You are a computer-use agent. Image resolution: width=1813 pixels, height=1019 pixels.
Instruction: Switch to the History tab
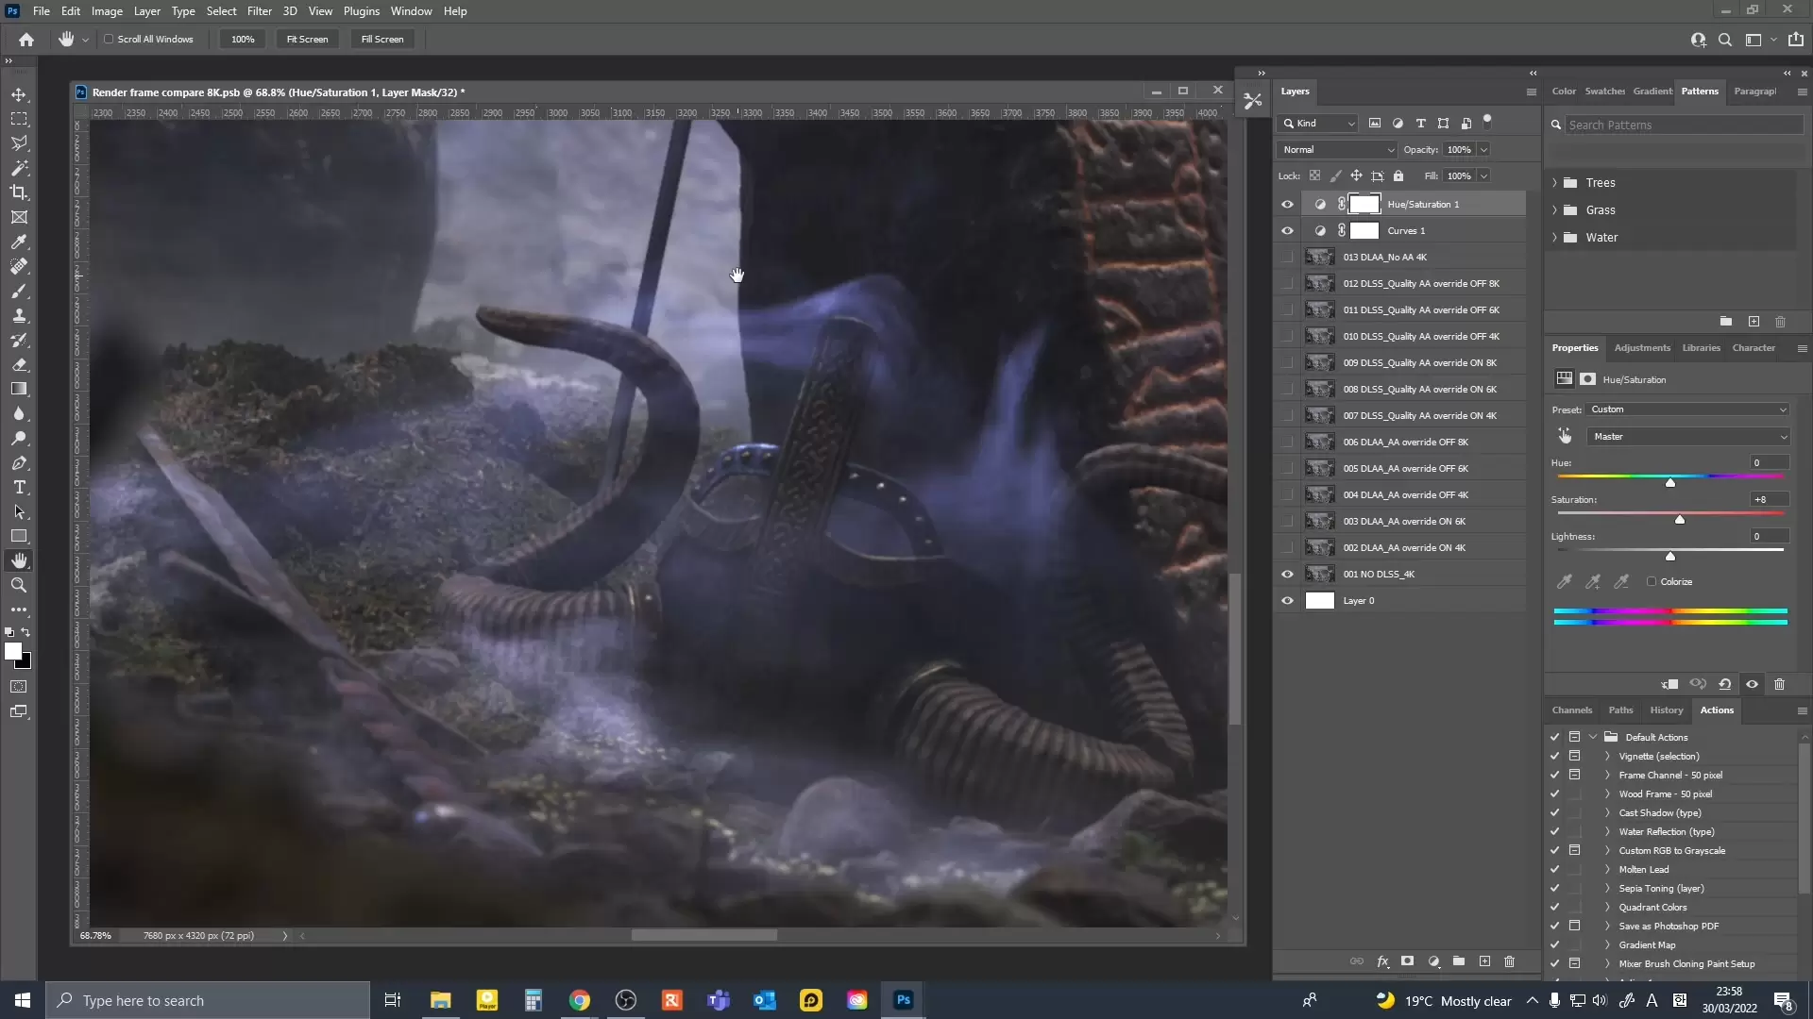click(x=1666, y=710)
